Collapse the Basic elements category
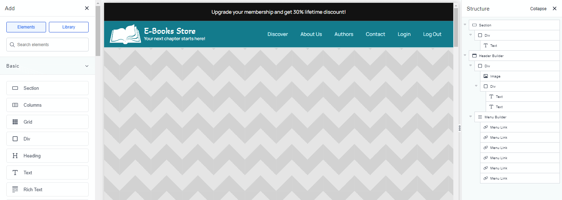Screen dimensions: 562x200 point(87,66)
